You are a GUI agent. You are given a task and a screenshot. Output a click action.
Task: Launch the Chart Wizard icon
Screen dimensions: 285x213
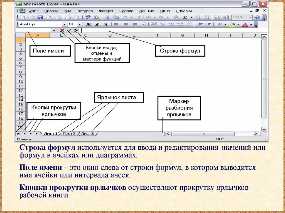(x=218, y=17)
